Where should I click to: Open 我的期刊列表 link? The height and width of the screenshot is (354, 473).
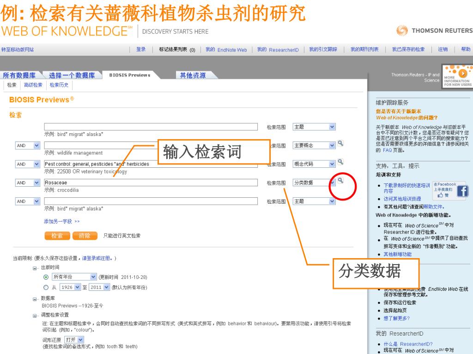tap(364, 49)
